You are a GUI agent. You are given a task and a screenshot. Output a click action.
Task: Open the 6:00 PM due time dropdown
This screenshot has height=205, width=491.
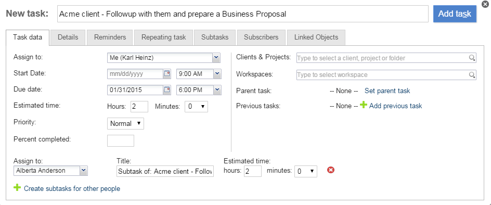(217, 90)
